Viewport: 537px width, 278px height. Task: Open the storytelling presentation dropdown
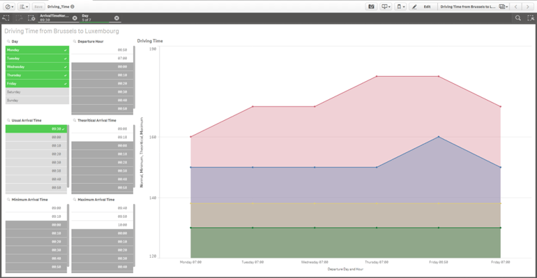(x=386, y=6)
